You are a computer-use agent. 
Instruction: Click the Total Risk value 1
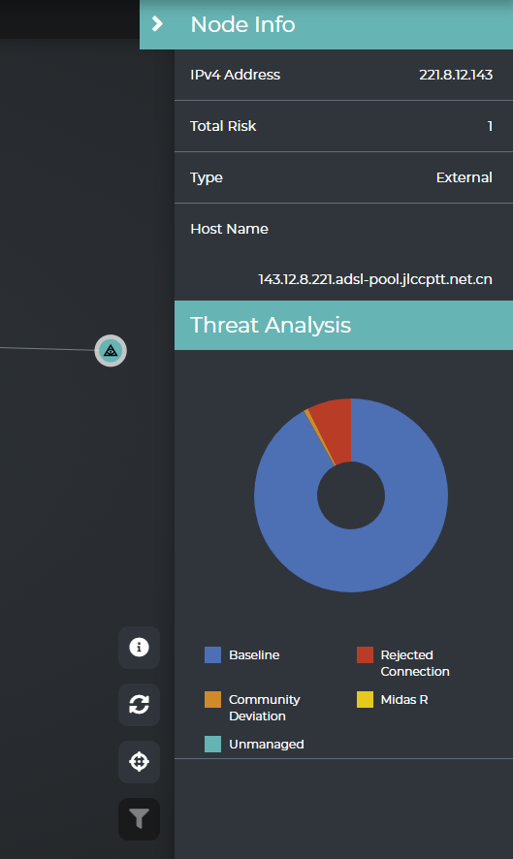[490, 126]
